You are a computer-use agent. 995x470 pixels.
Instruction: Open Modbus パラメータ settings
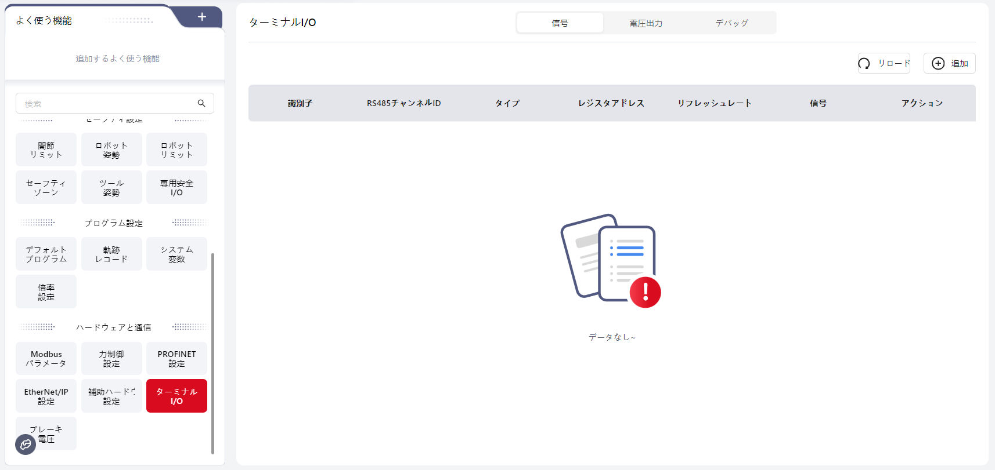[46, 359]
